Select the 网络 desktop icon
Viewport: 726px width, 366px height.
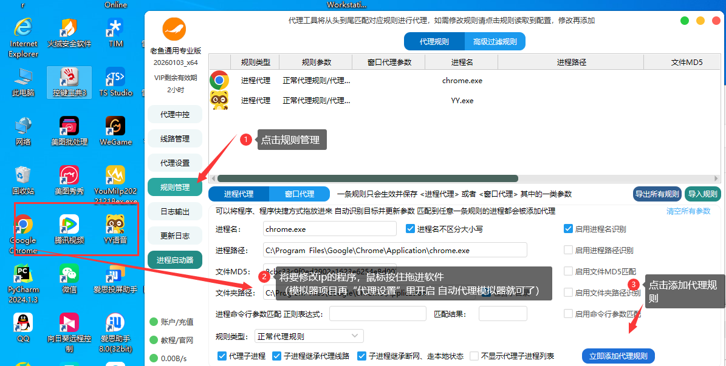pyautogui.click(x=23, y=132)
